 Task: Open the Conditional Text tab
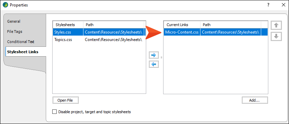21,42
